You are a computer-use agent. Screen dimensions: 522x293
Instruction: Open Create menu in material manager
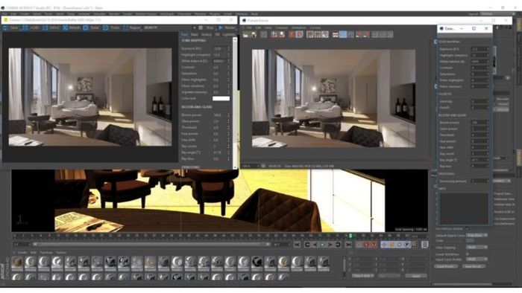coord(22,253)
